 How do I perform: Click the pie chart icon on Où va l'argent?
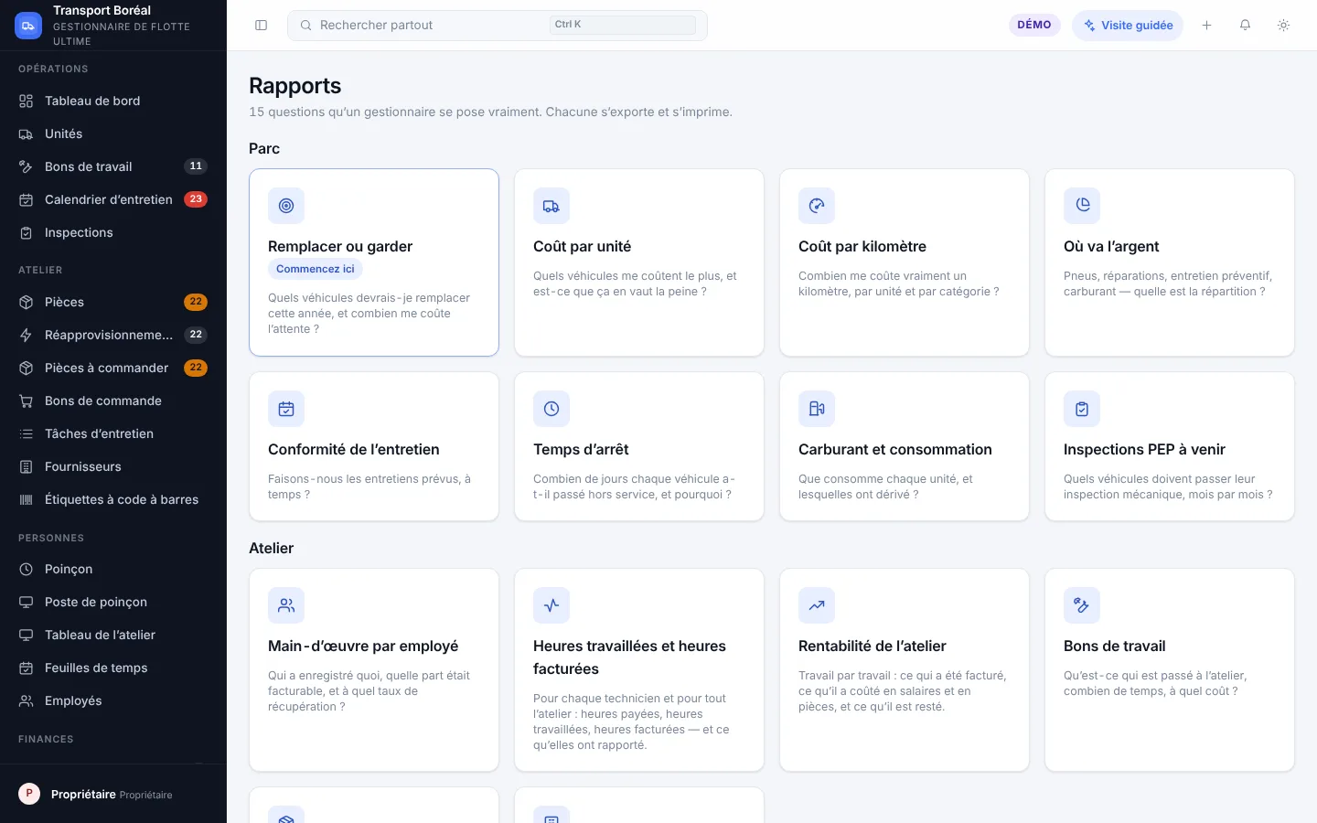click(1082, 206)
